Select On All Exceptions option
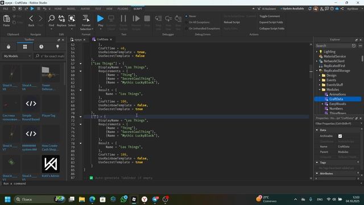The image size is (364, 205). 197,22
